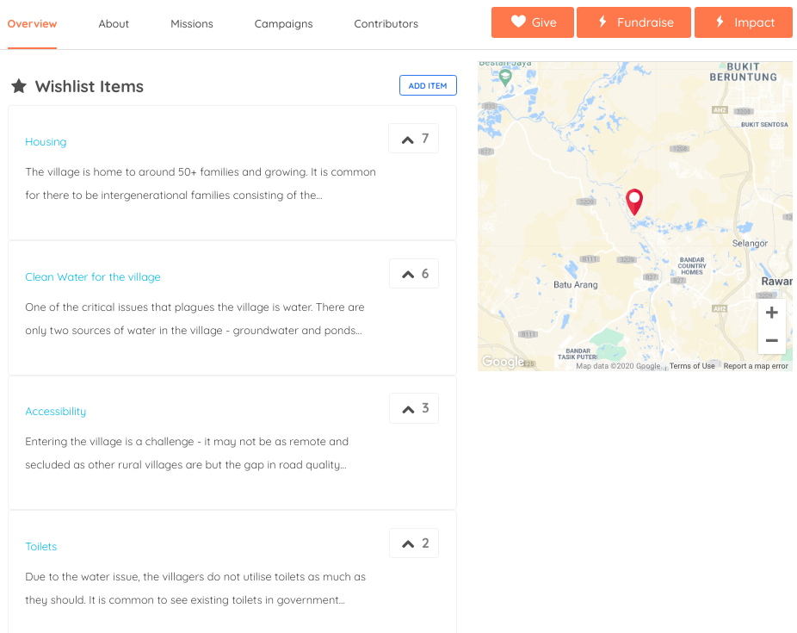The image size is (797, 633).
Task: Click the star icon beside Wishlist Items
Action: (x=19, y=86)
